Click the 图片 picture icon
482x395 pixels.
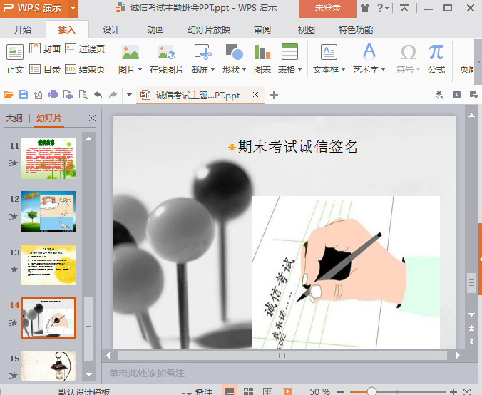130,52
